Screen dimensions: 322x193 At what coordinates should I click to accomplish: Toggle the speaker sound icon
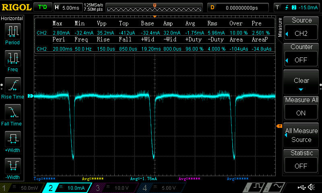click(x=311, y=187)
